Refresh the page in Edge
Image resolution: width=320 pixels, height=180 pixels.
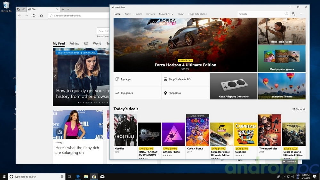(34, 16)
